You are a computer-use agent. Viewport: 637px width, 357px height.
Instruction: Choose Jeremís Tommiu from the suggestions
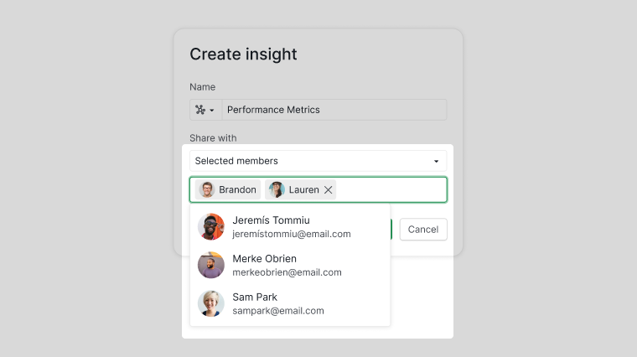[290, 226]
